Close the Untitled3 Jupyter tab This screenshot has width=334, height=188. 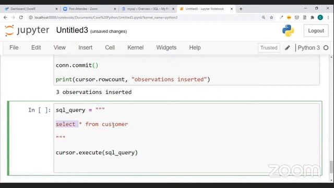tap(232, 9)
